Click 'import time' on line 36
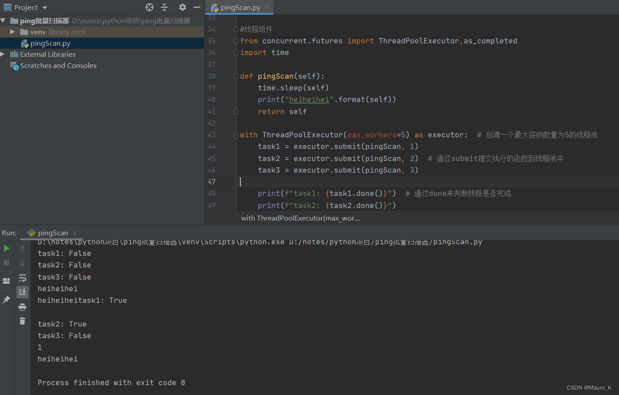619x395 pixels. coord(265,53)
